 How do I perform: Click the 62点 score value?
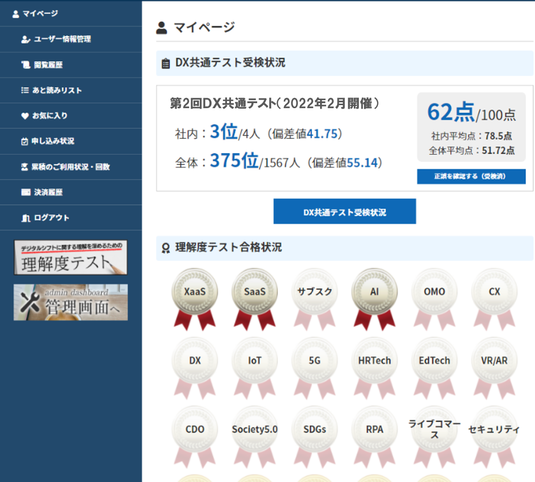(451, 112)
